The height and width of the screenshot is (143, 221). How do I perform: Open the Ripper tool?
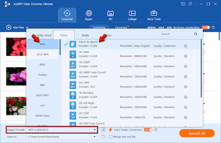click(x=89, y=15)
